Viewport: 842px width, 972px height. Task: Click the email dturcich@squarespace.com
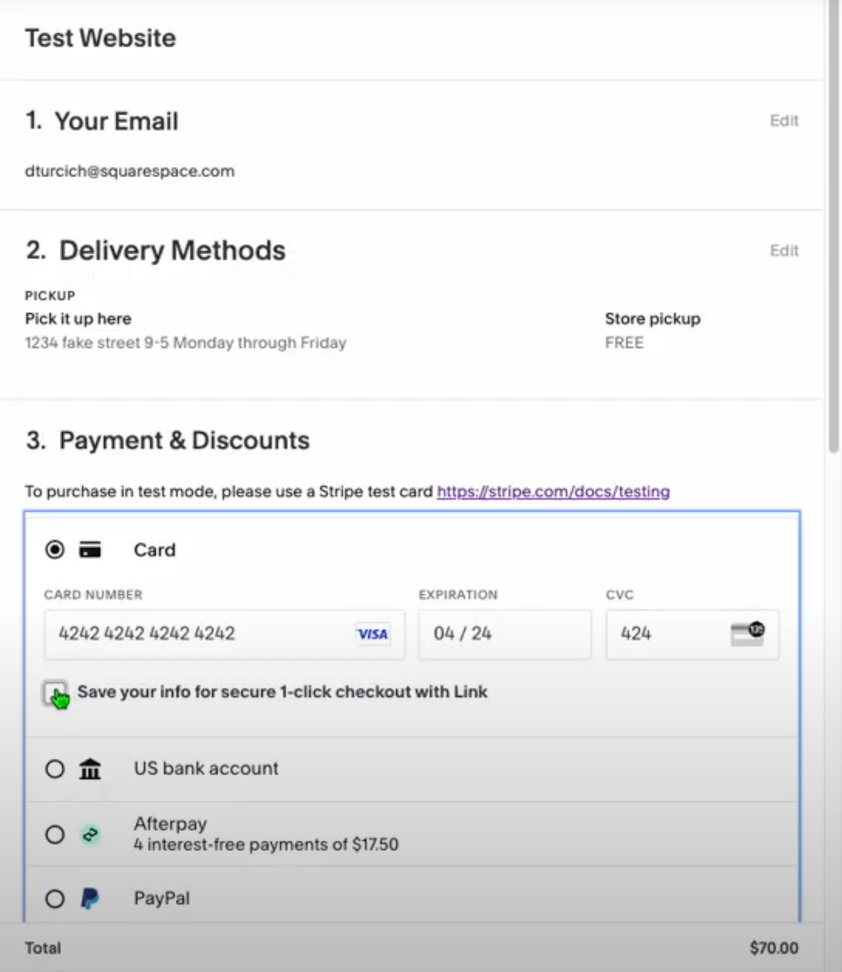pyautogui.click(x=130, y=171)
